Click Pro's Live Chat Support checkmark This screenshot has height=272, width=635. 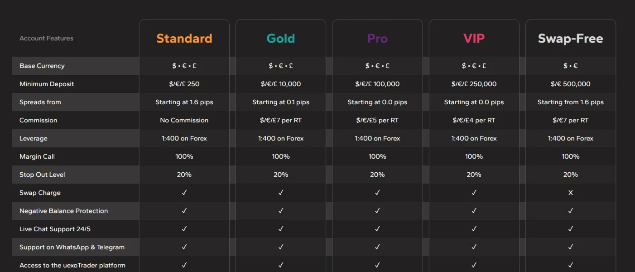tap(377, 229)
